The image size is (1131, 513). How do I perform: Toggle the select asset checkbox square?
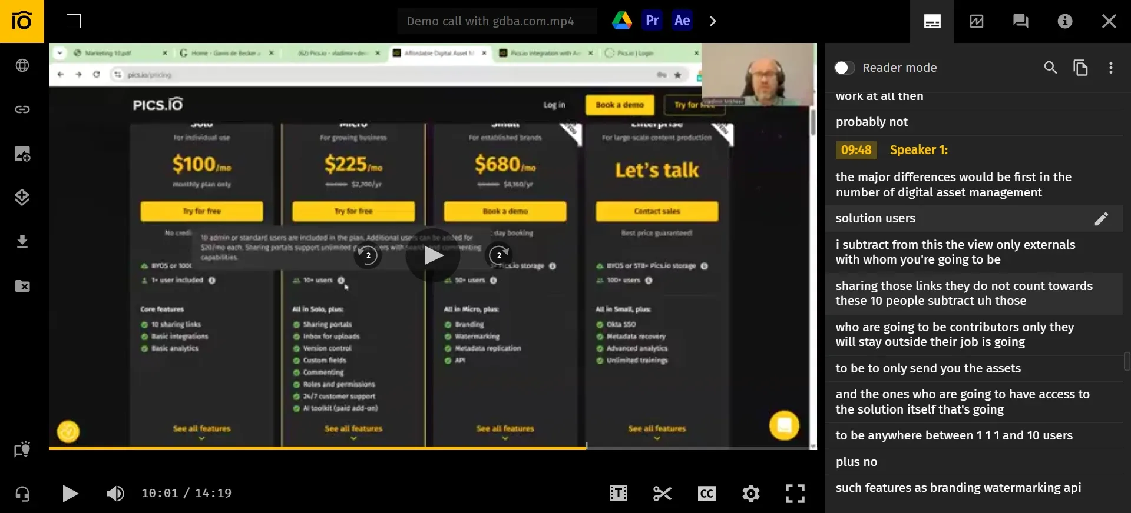coord(74,21)
